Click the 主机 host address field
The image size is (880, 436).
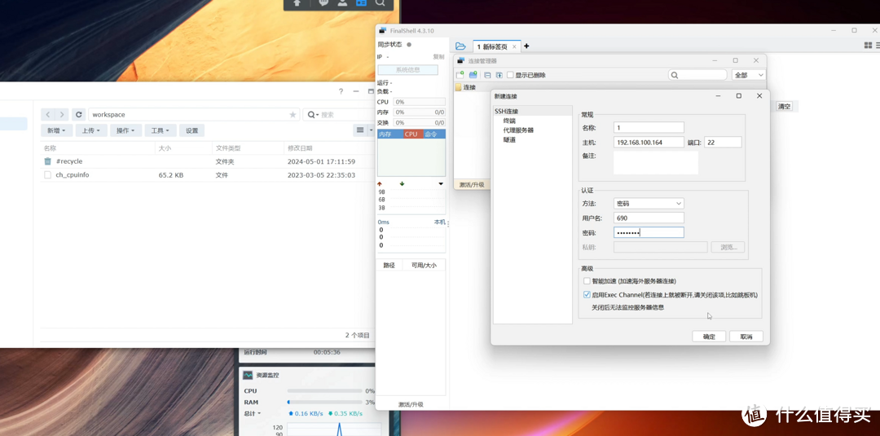click(x=649, y=142)
